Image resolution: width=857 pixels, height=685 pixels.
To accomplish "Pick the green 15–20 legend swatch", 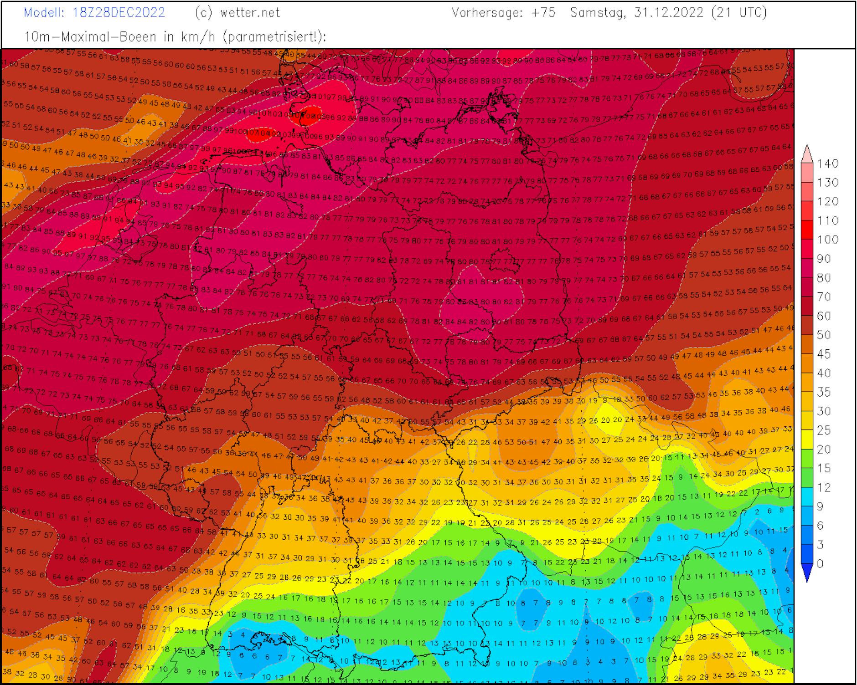I will (807, 459).
